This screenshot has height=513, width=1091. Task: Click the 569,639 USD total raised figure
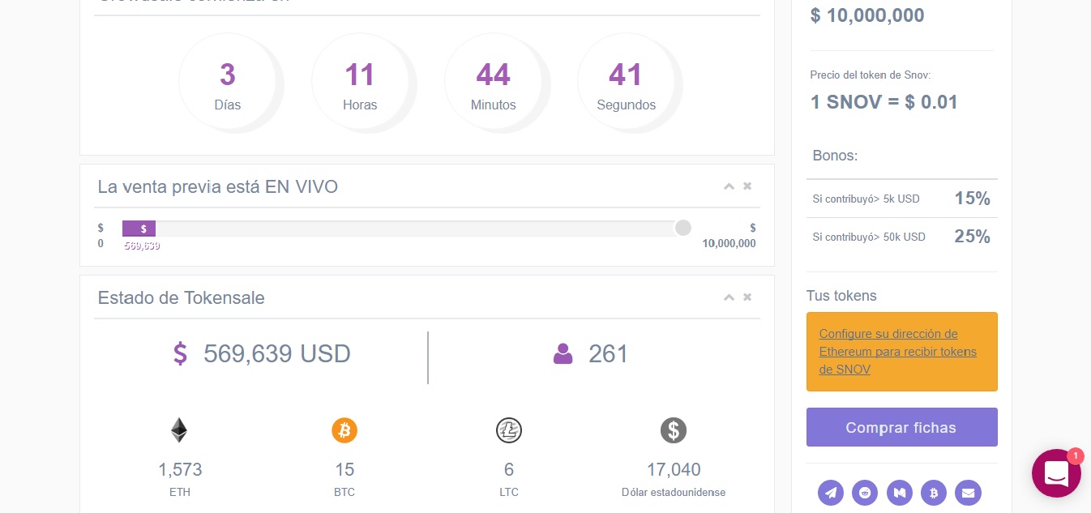coord(277,354)
